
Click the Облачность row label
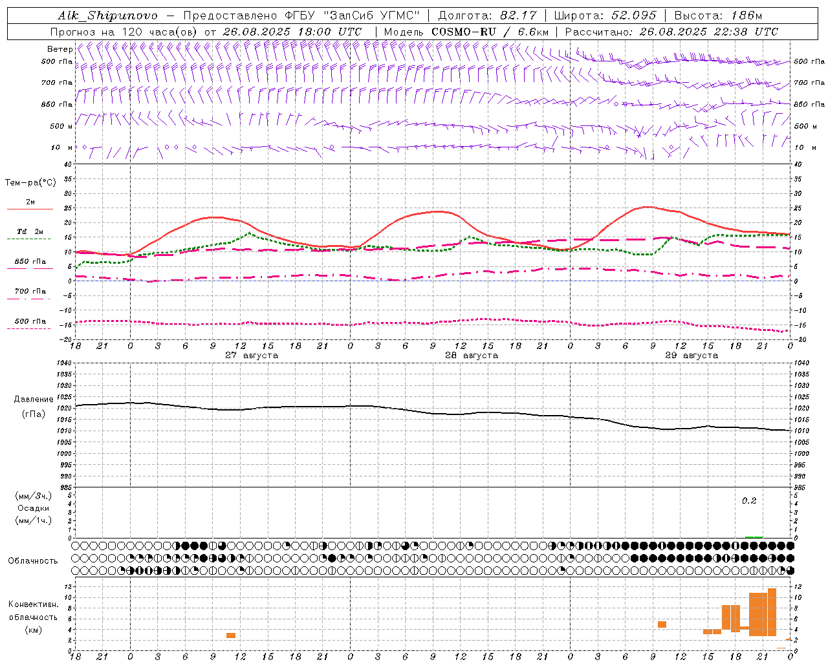pyautogui.click(x=33, y=561)
